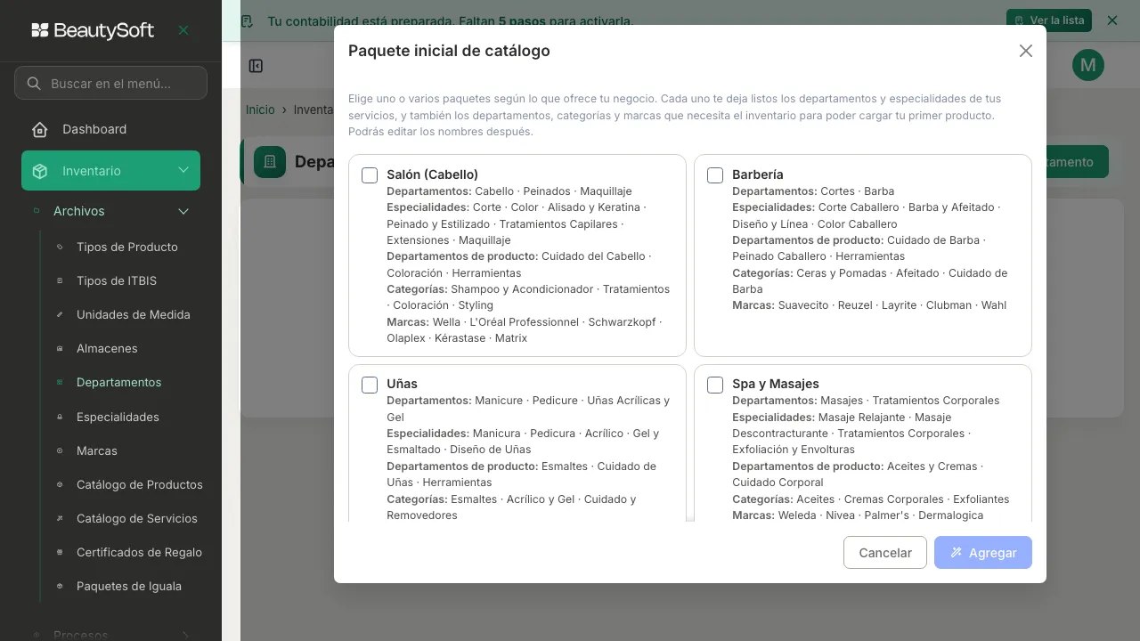1140x641 pixels.
Task: Check the Salón (Cabello) package
Action: click(x=370, y=175)
